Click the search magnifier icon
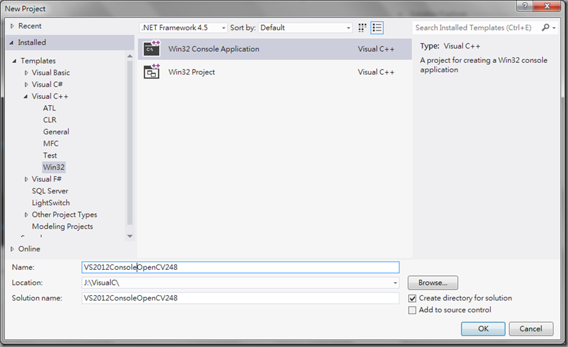 (x=545, y=27)
